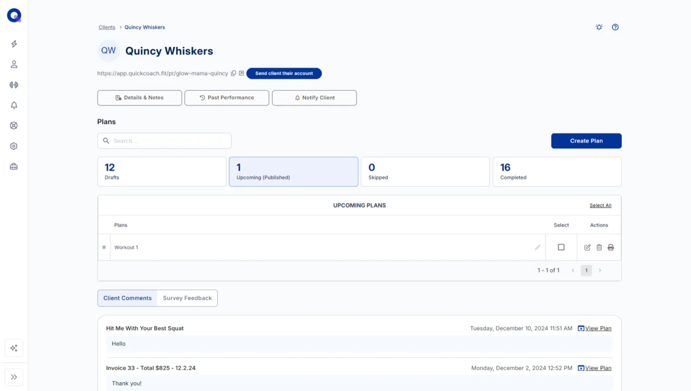The height and width of the screenshot is (391, 691).
Task: Click the alert bell icon at top right
Action: click(x=599, y=27)
